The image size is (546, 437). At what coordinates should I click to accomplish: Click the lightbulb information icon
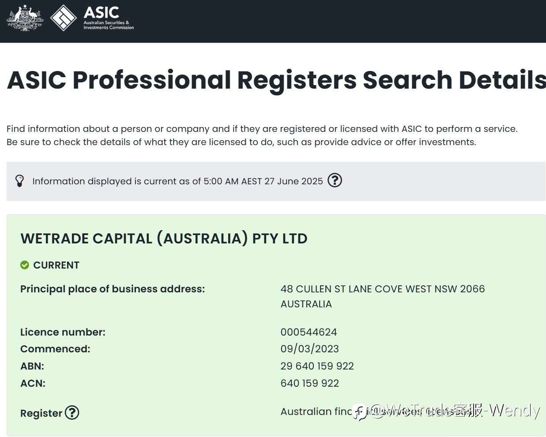point(19,181)
